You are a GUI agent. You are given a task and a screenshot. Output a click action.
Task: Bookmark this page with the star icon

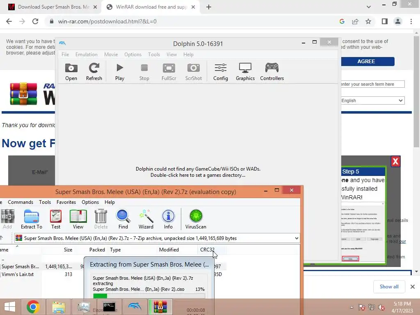click(368, 21)
